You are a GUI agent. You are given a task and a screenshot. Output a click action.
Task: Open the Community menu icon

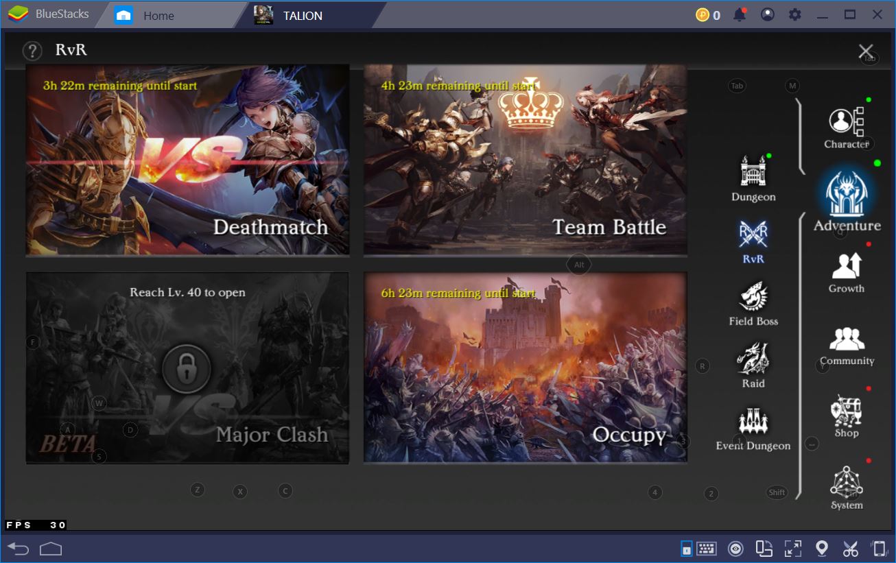tap(847, 339)
